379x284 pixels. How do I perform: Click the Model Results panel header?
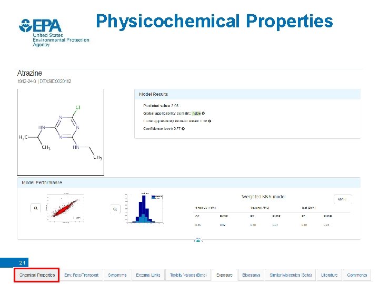247,94
